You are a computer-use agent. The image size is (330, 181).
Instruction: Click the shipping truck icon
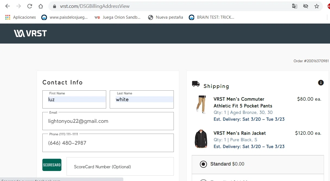tap(196, 84)
